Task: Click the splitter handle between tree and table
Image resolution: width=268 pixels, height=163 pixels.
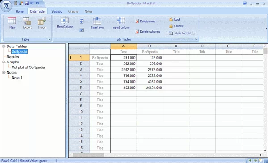Action: [67, 101]
